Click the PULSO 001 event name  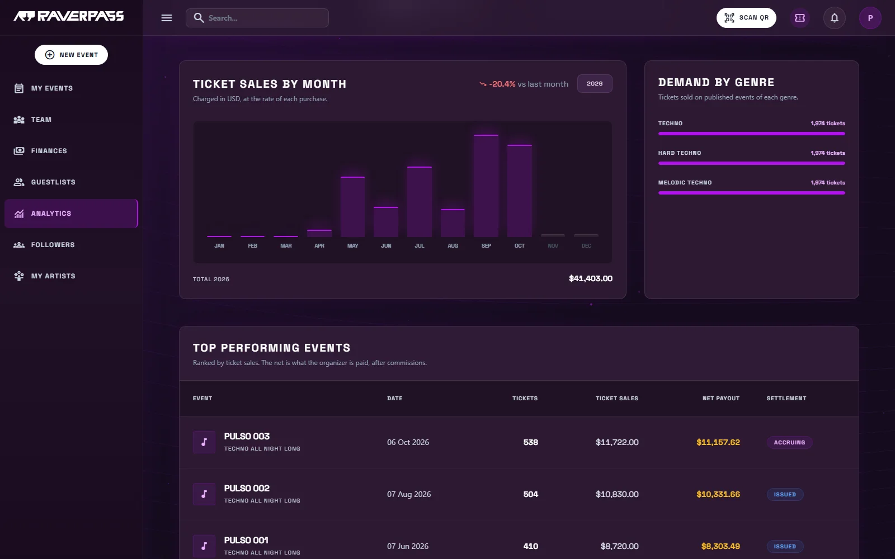point(246,540)
